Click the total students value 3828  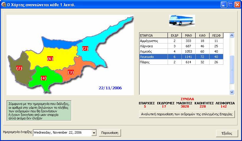coord(185,106)
